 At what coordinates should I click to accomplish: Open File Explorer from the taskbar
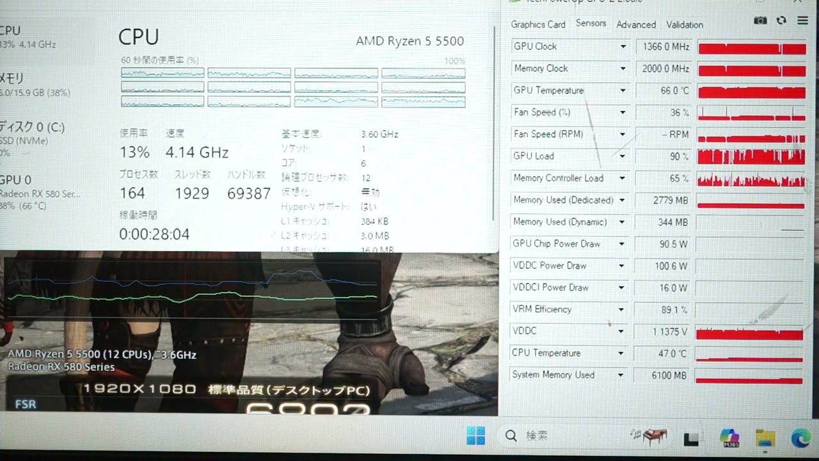click(765, 438)
